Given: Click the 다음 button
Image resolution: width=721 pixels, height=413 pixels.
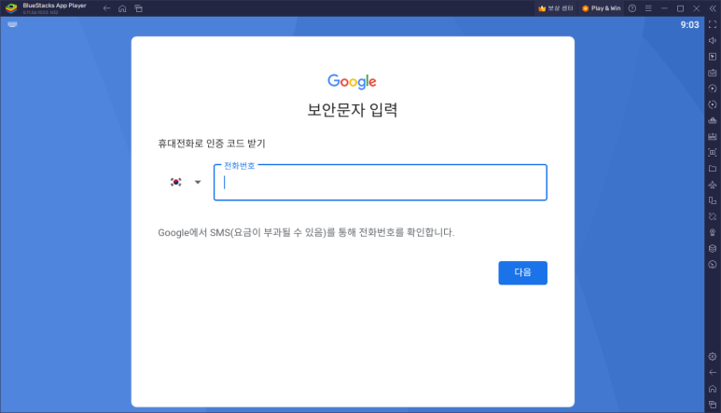Looking at the screenshot, I should tap(523, 273).
